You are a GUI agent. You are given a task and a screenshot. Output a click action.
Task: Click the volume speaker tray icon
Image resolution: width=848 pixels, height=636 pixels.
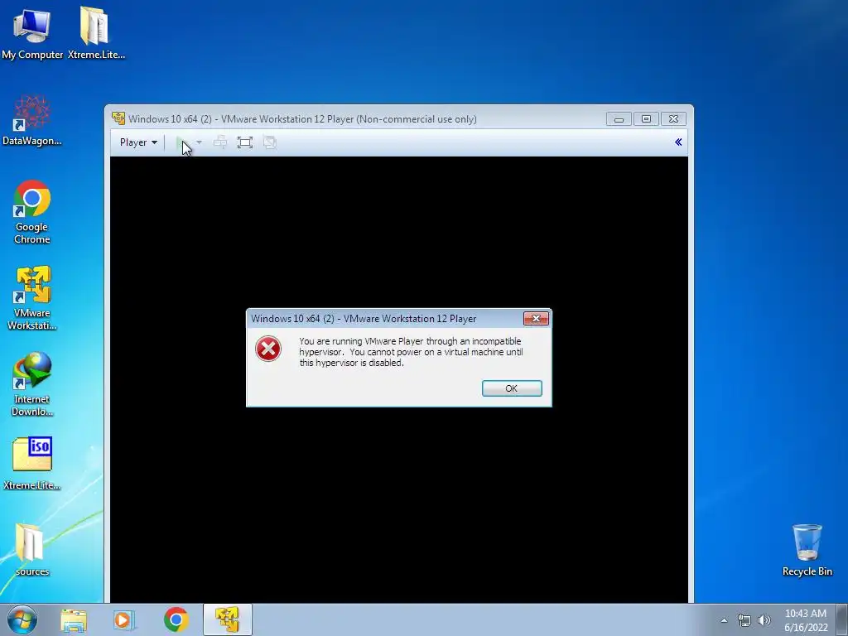[764, 620]
